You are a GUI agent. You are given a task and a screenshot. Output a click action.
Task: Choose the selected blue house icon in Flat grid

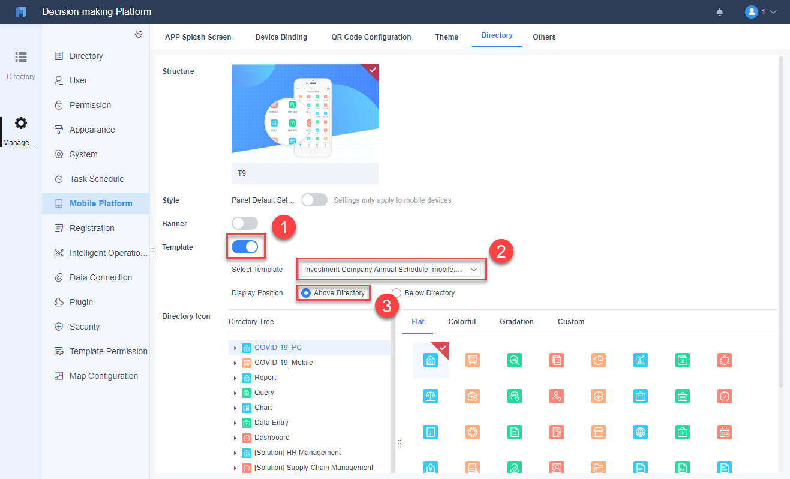pos(430,360)
